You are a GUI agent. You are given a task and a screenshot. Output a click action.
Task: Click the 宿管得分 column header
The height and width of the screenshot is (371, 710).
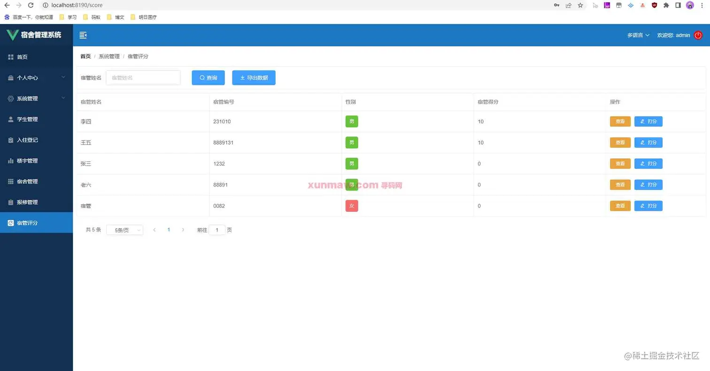488,102
